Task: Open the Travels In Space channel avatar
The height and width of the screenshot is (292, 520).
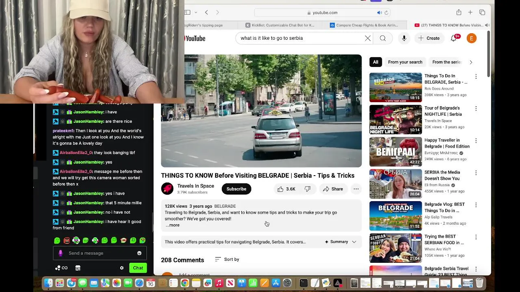Action: 167,189
